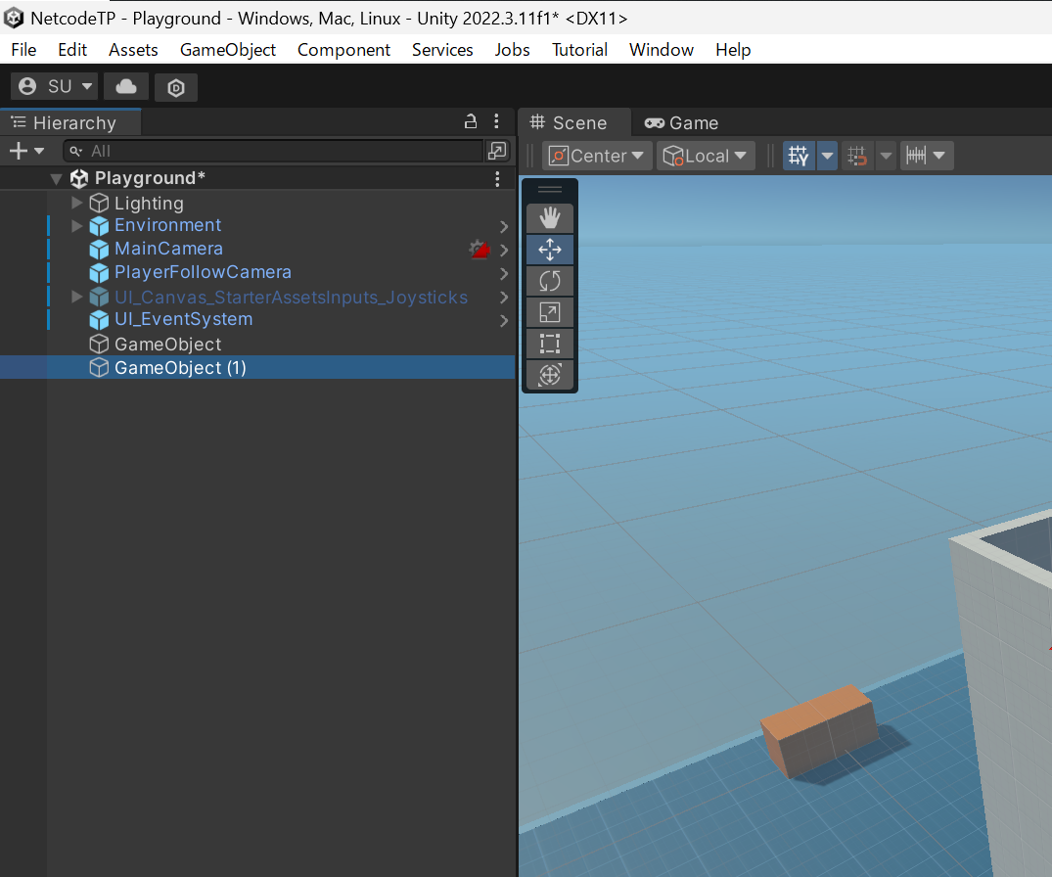Open the Center pivot mode dropdown
Image resolution: width=1052 pixels, height=877 pixels.
[598, 156]
